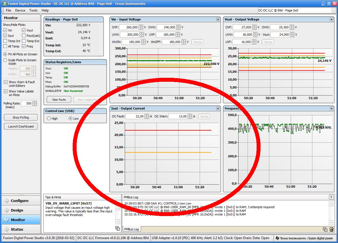Click the Vin UVF spinner arrows
The height and width of the screenshot is (243, 338).
point(178,35)
